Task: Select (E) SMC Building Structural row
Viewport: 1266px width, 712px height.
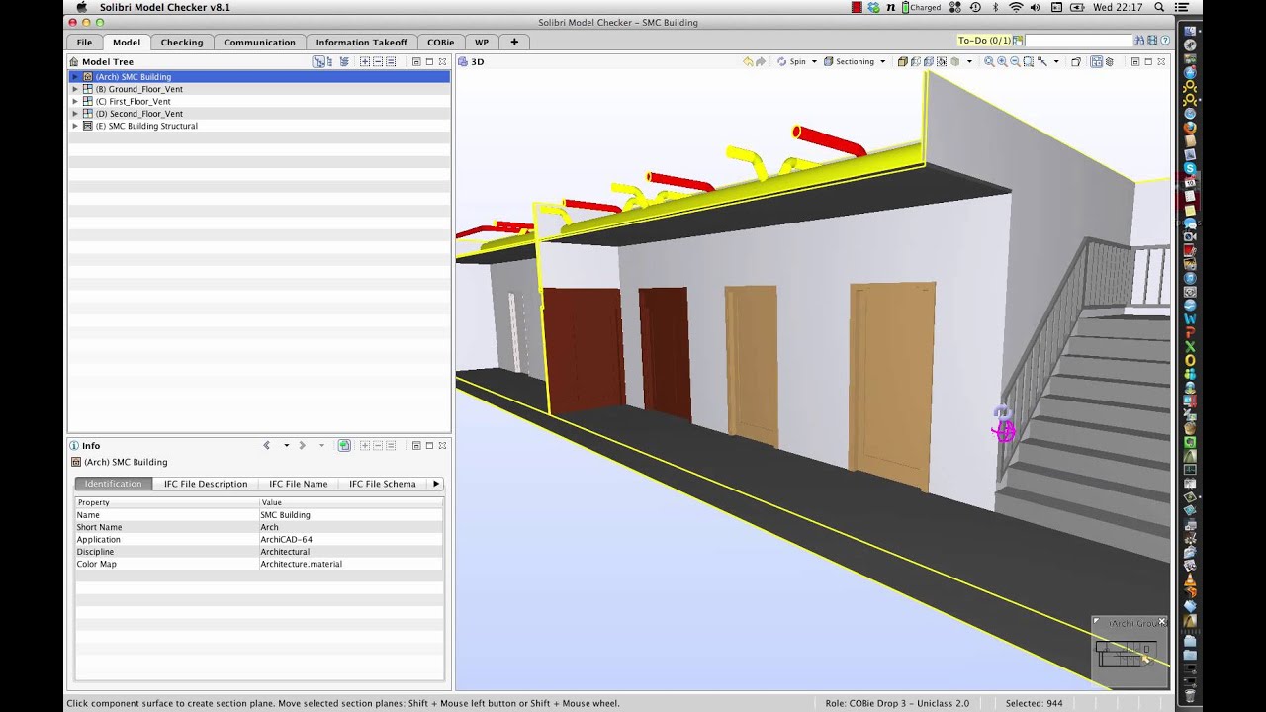Action: pyautogui.click(x=259, y=126)
